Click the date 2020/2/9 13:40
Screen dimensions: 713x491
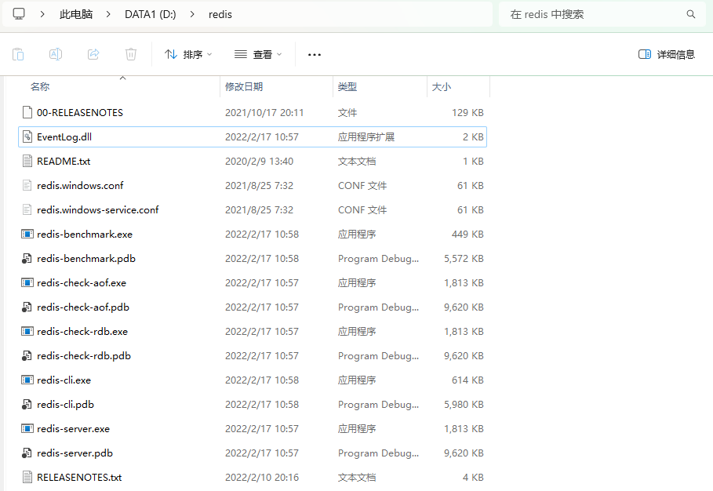[x=259, y=162]
